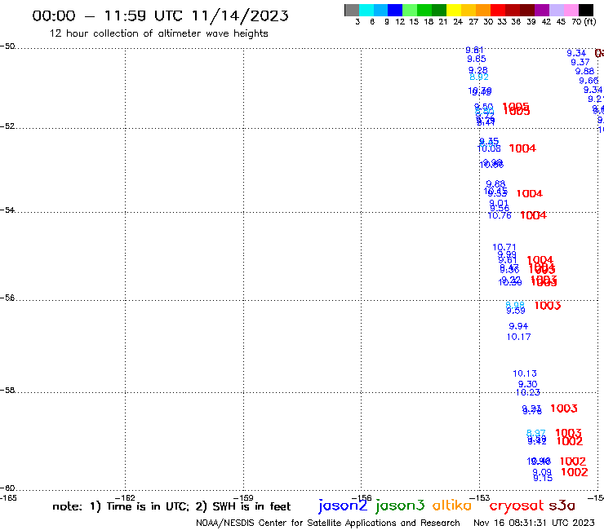Click the jason3 satellite label
This screenshot has height=530, width=604.
(400, 506)
